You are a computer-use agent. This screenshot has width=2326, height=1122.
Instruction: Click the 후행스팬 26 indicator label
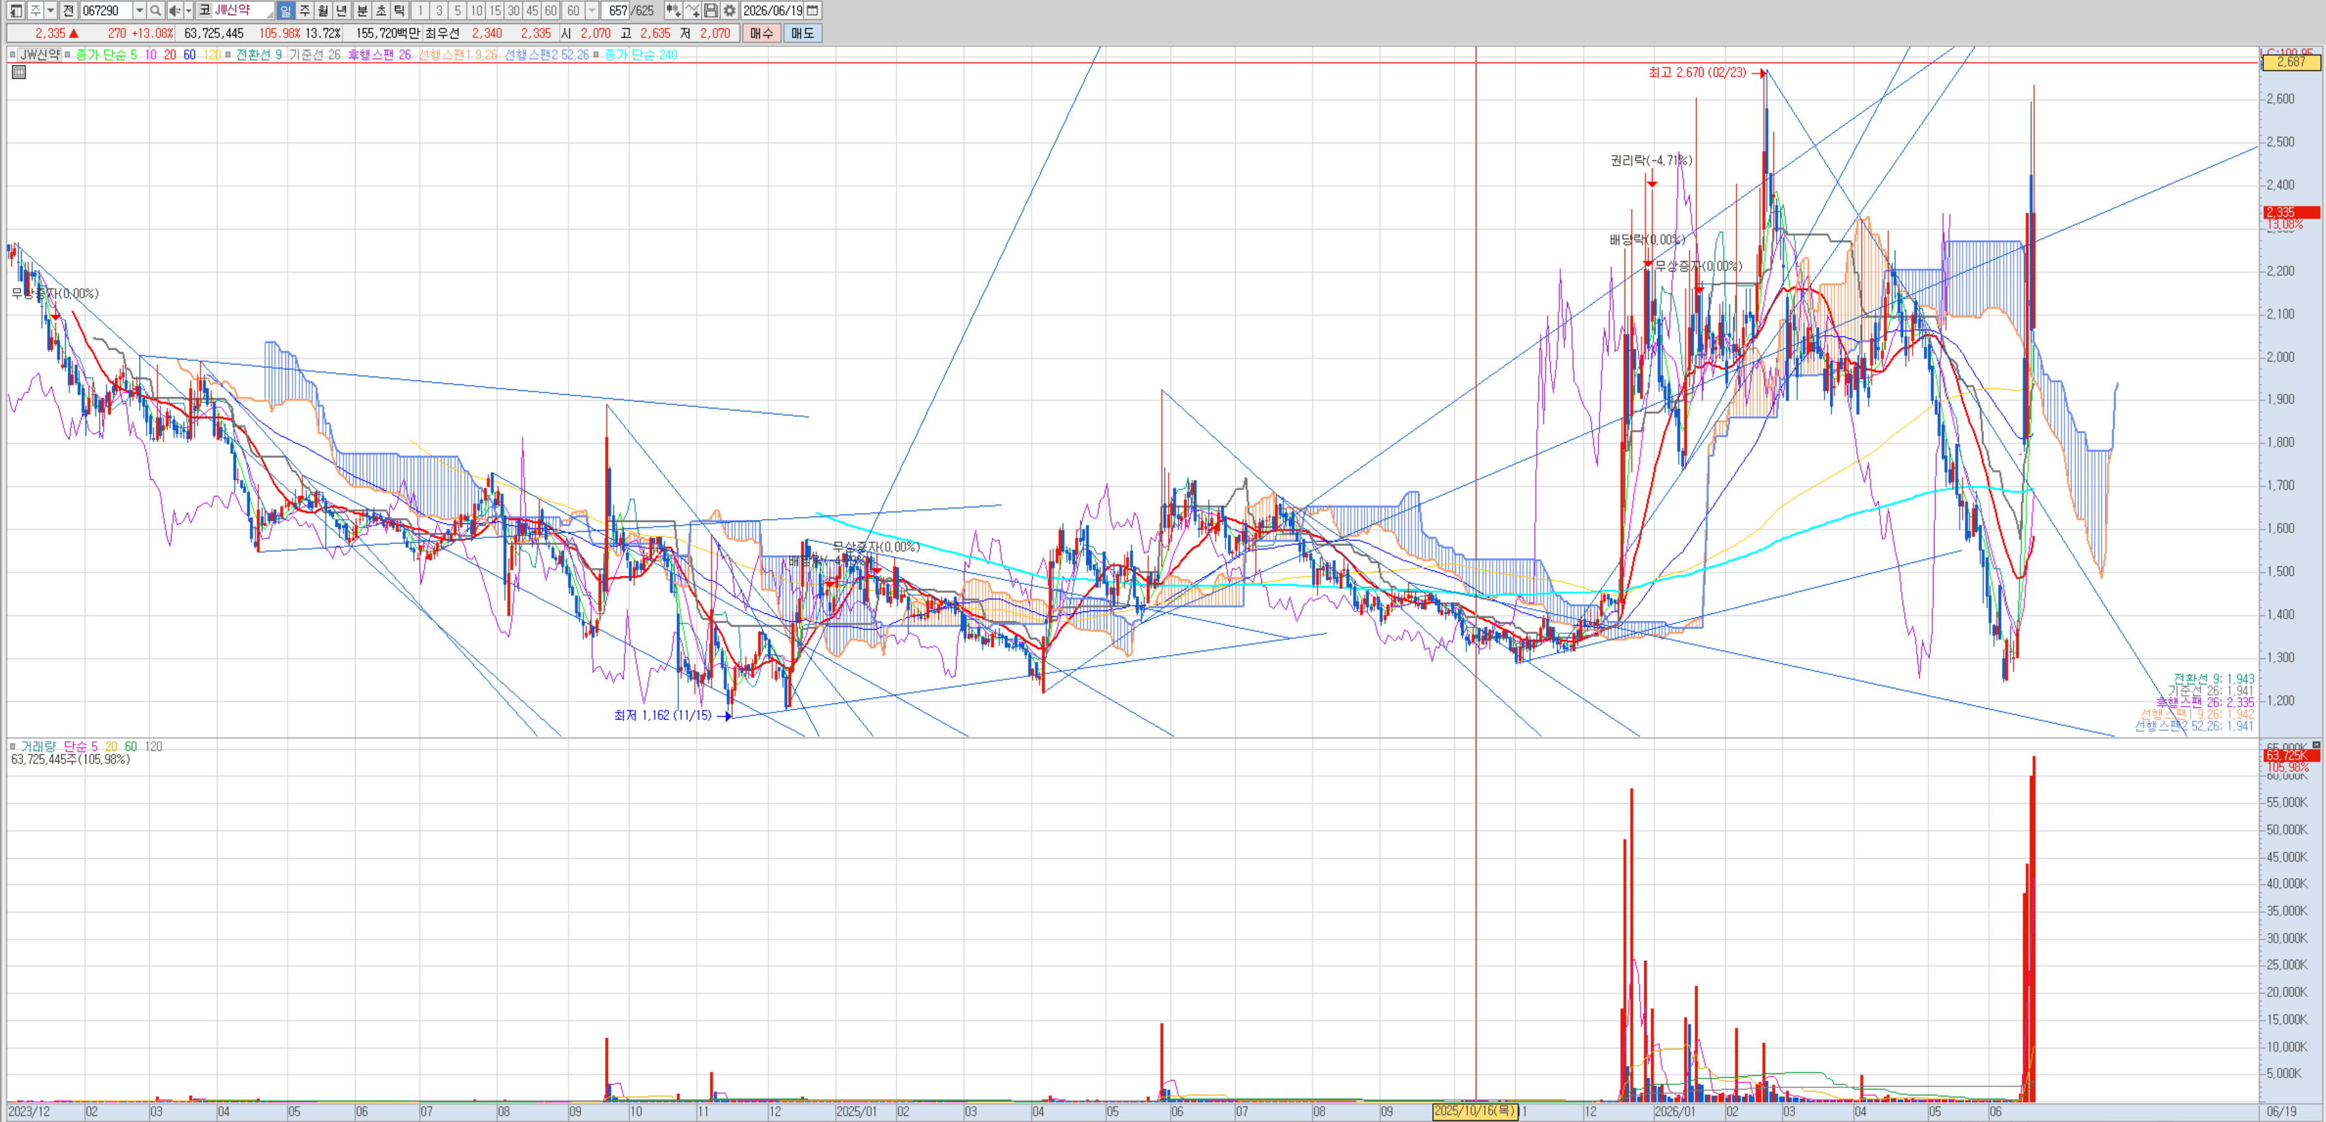click(379, 55)
